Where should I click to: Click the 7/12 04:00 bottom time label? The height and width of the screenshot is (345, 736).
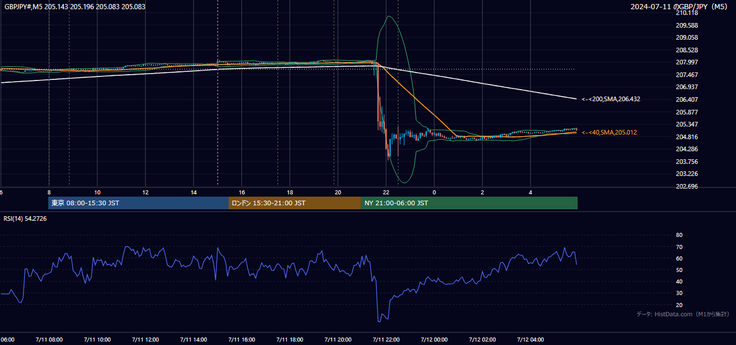point(530,340)
